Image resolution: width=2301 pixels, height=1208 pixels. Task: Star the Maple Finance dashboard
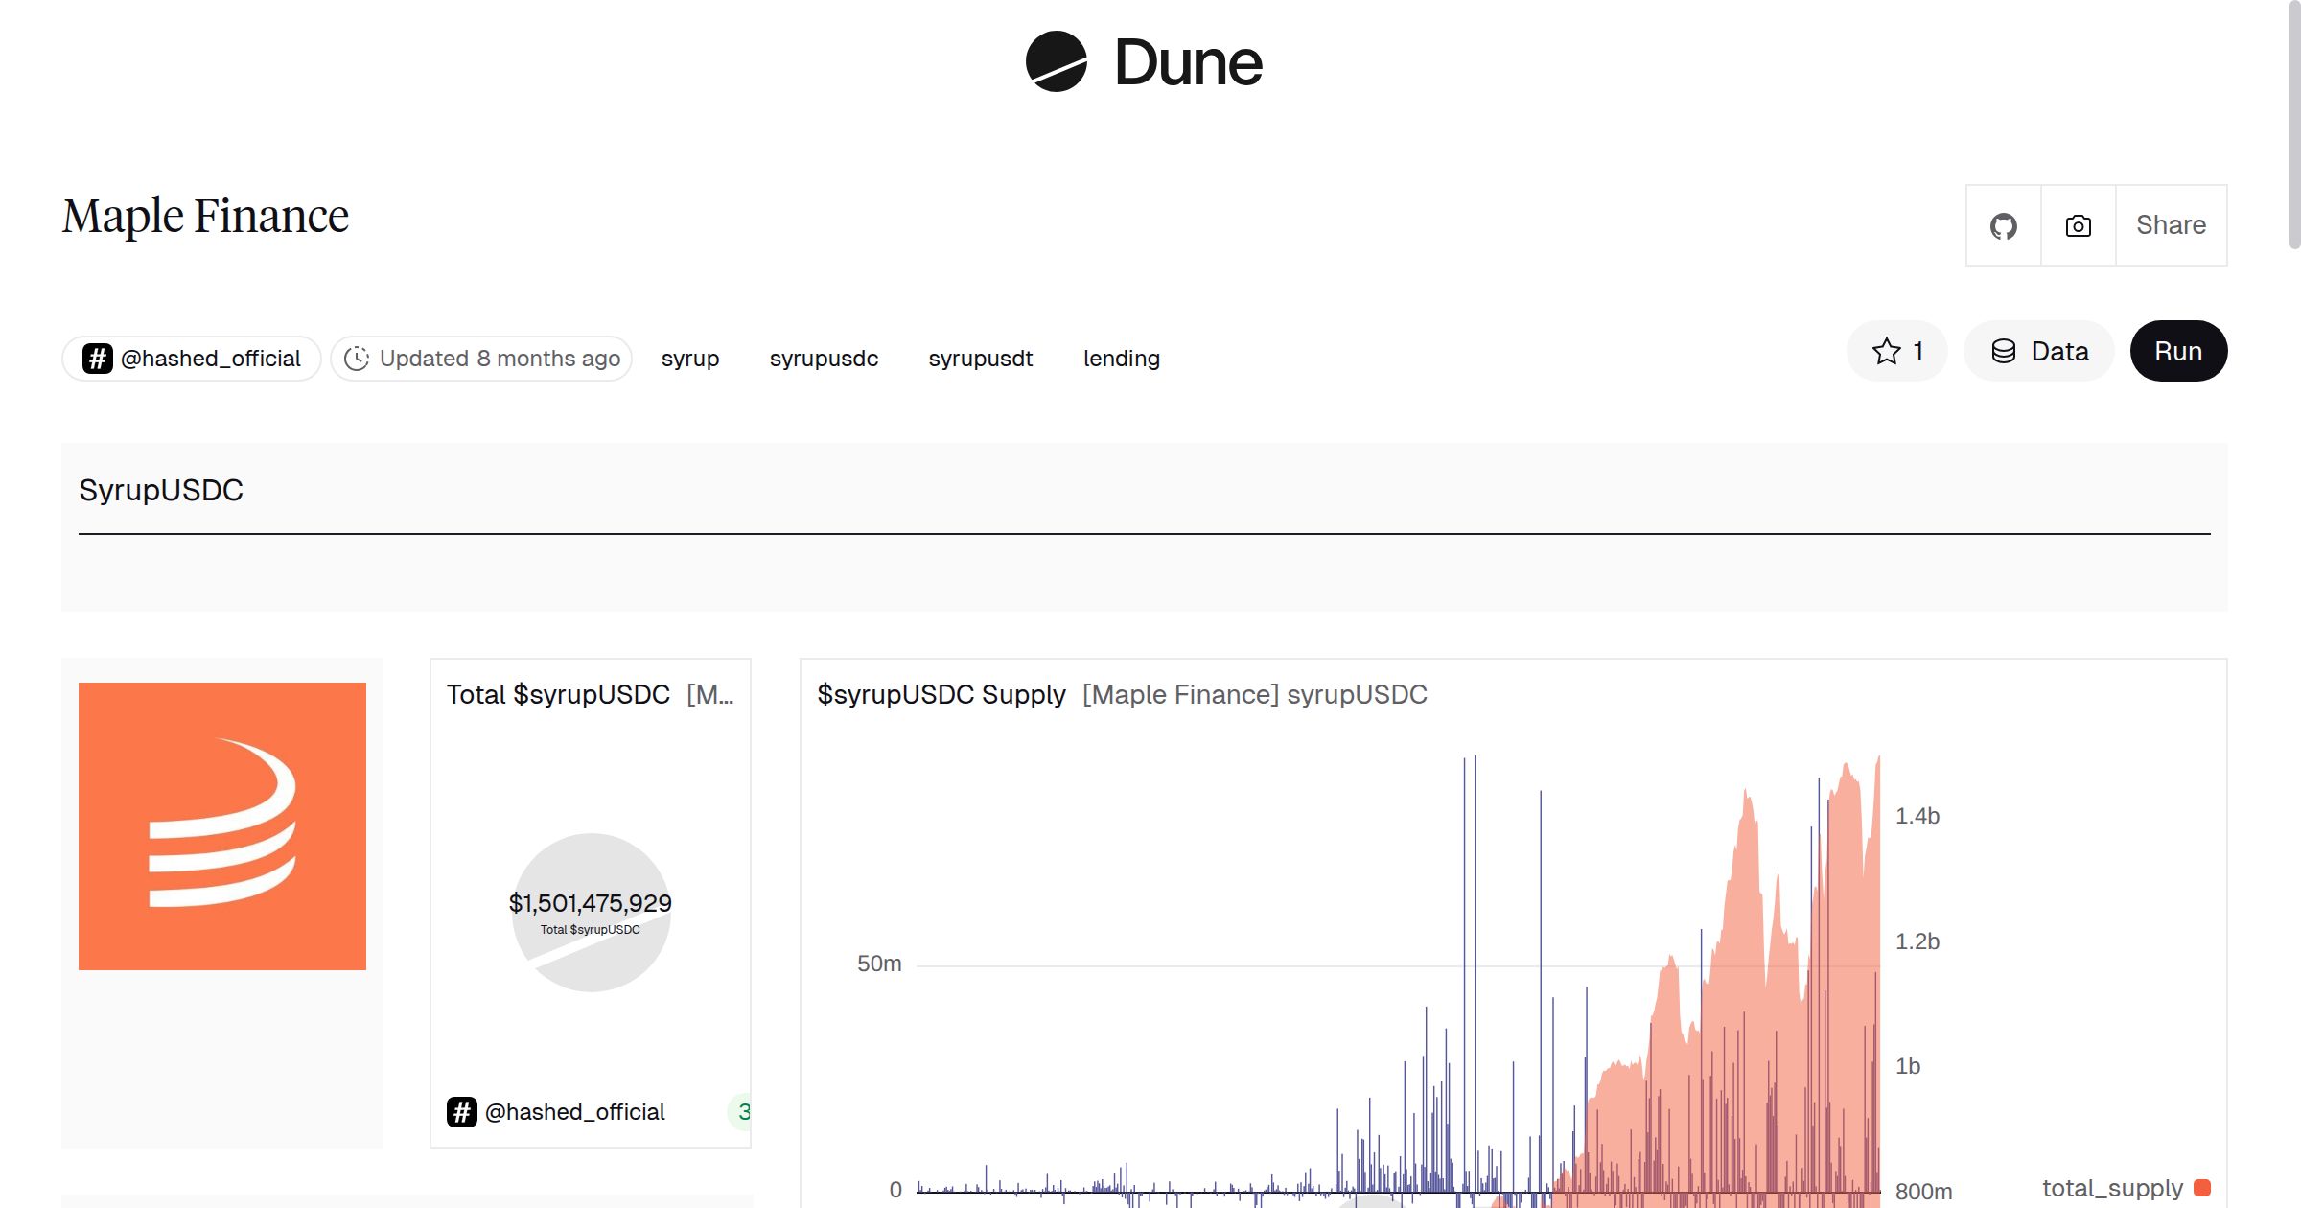pyautogui.click(x=1886, y=351)
